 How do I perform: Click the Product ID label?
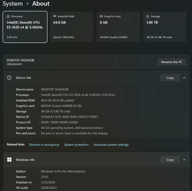tap(23, 122)
